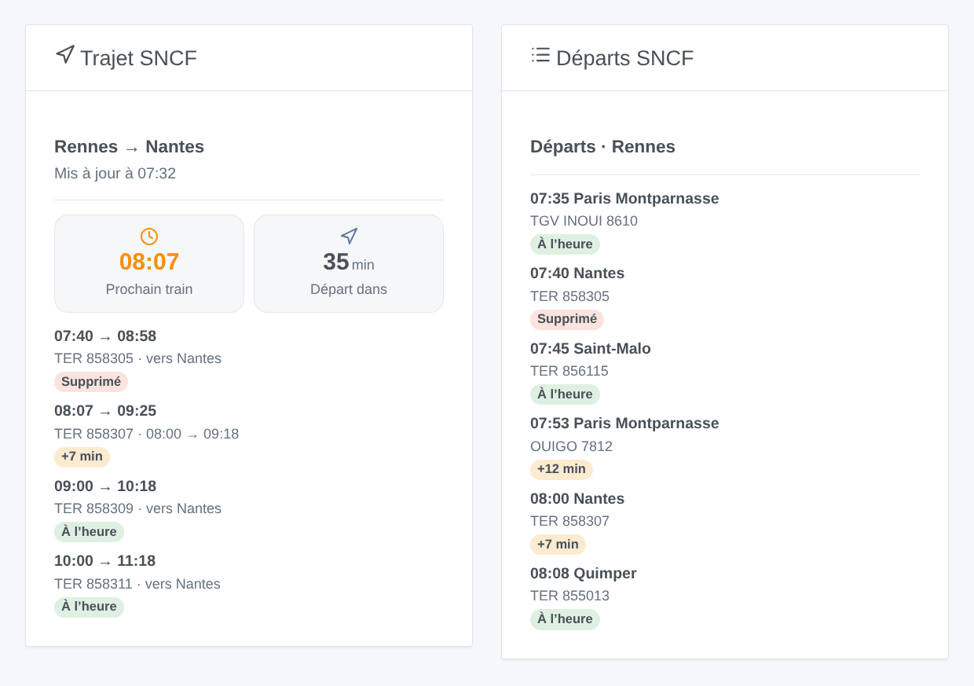Click the 'Prochain train' label
974x686 pixels.
(x=149, y=289)
